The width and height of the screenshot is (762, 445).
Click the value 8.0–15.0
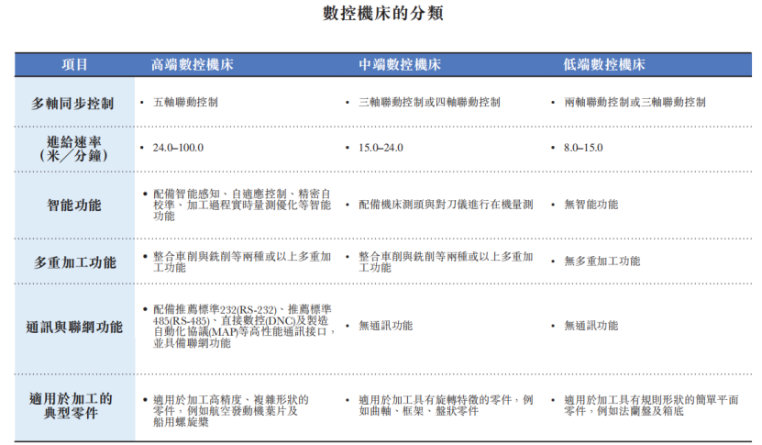pos(583,148)
